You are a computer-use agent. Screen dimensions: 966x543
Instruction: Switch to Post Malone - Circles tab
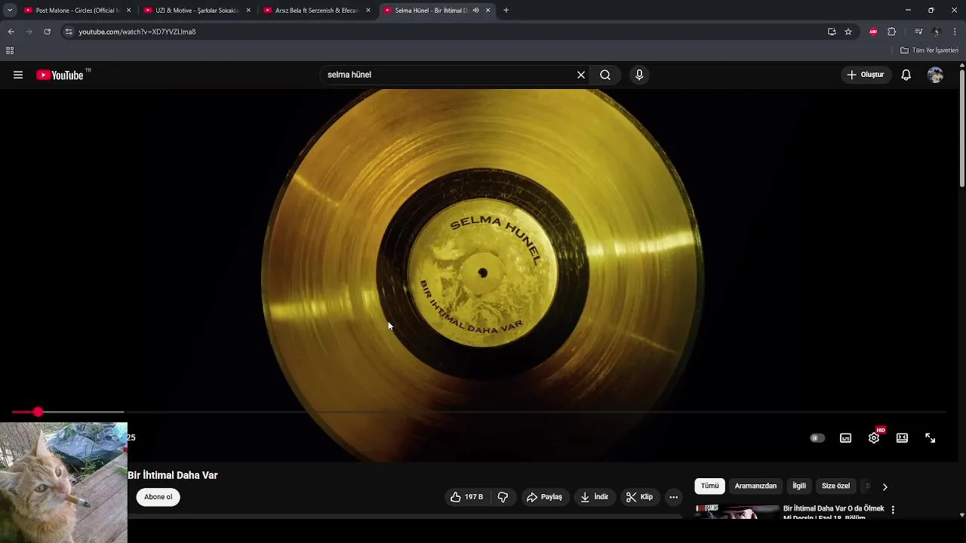tap(77, 11)
